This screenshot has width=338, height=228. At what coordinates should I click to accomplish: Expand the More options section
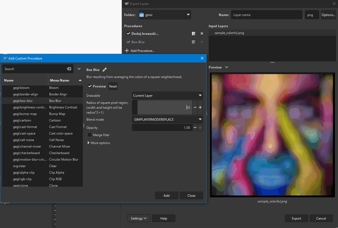pos(88,143)
